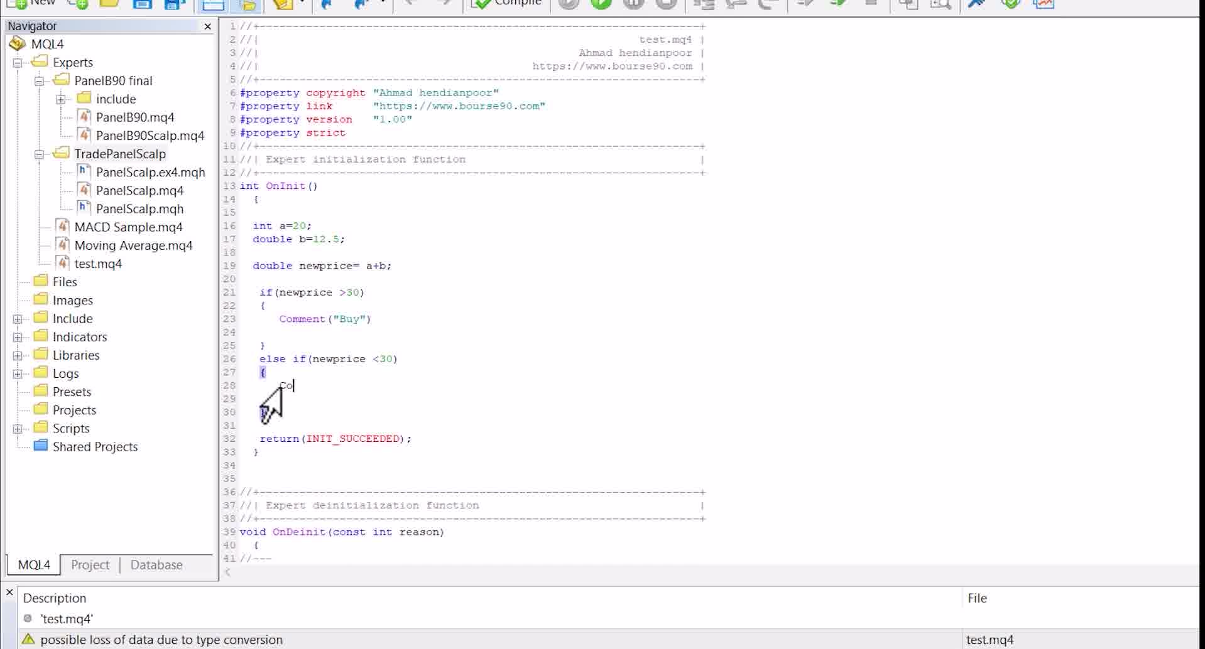Expand the Libraries folder
This screenshot has height=649, width=1205.
[18, 355]
